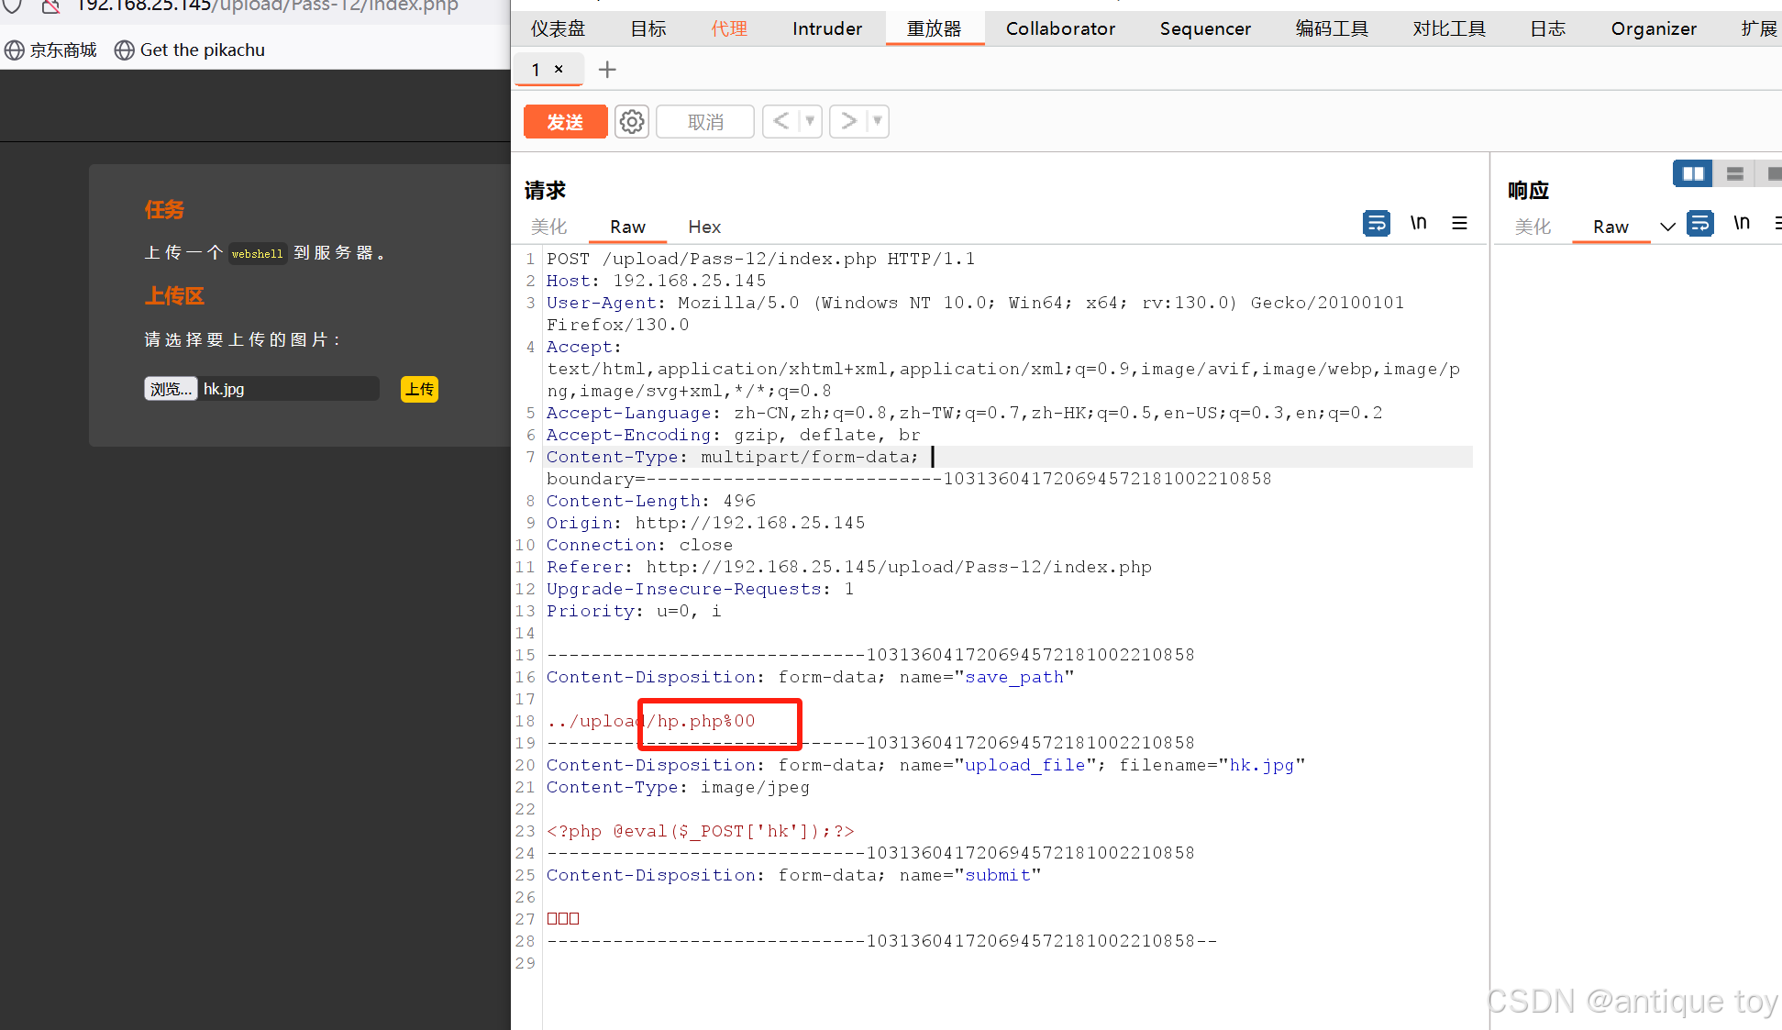Toggle non-printable chars \n in request panel

[1418, 223]
